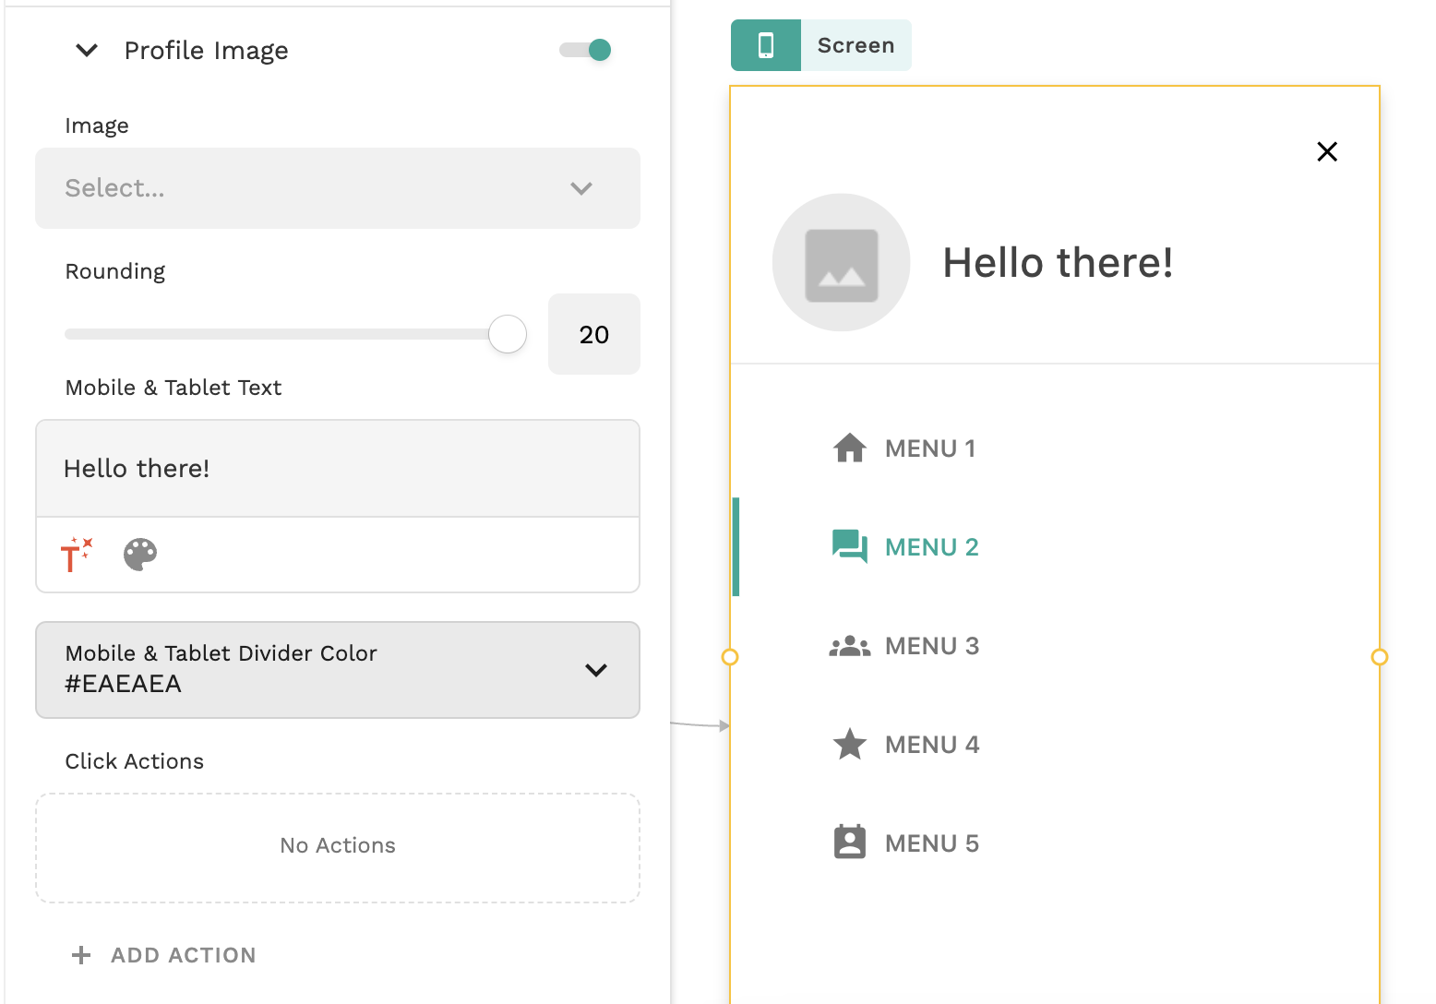Select the MENU 4 label
This screenshot has height=1004, width=1436.
pos(931,745)
